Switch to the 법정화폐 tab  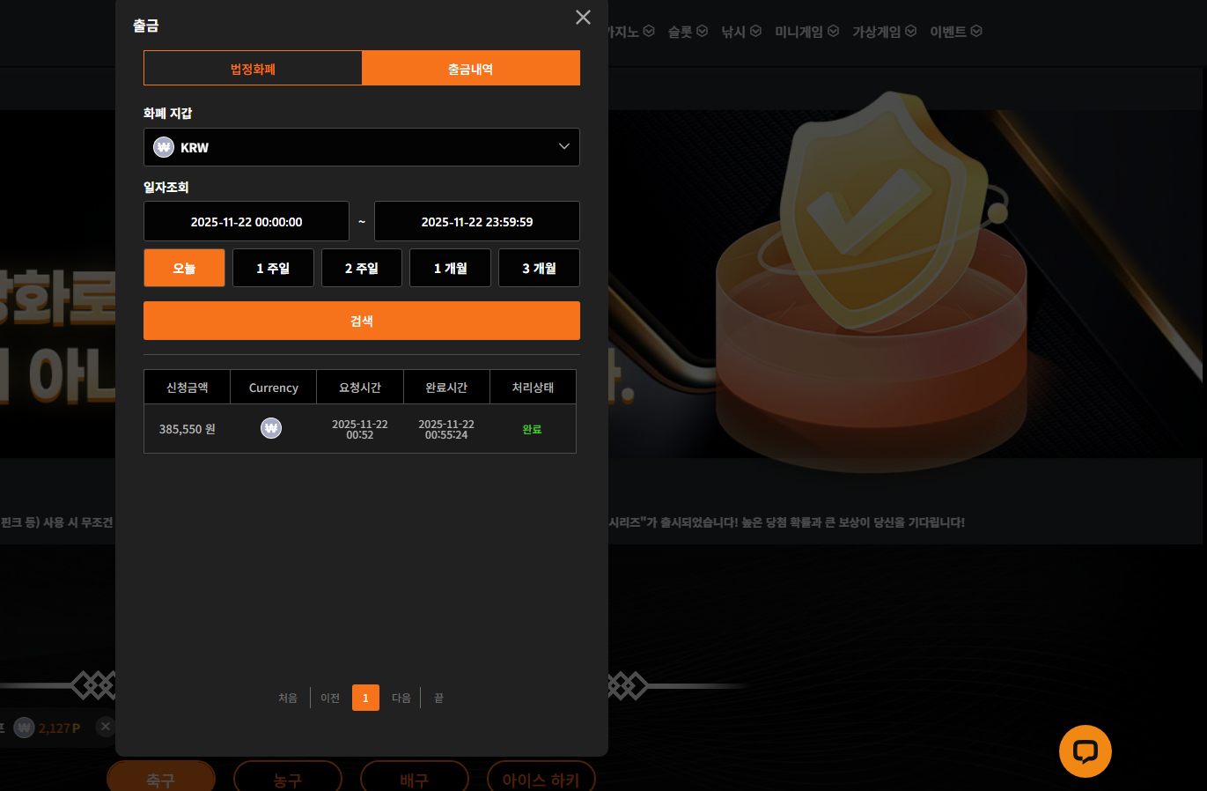coord(253,69)
